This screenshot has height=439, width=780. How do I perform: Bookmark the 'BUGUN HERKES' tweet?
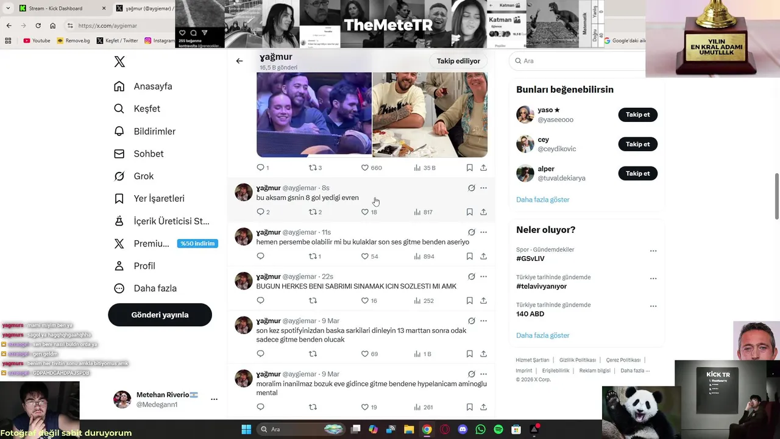tap(469, 301)
